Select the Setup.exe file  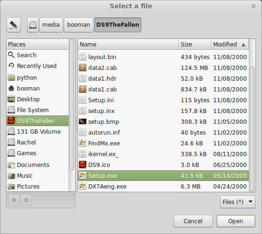click(x=163, y=175)
